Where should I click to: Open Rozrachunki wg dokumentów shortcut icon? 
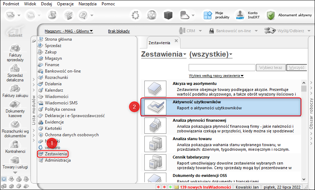click(x=15, y=124)
